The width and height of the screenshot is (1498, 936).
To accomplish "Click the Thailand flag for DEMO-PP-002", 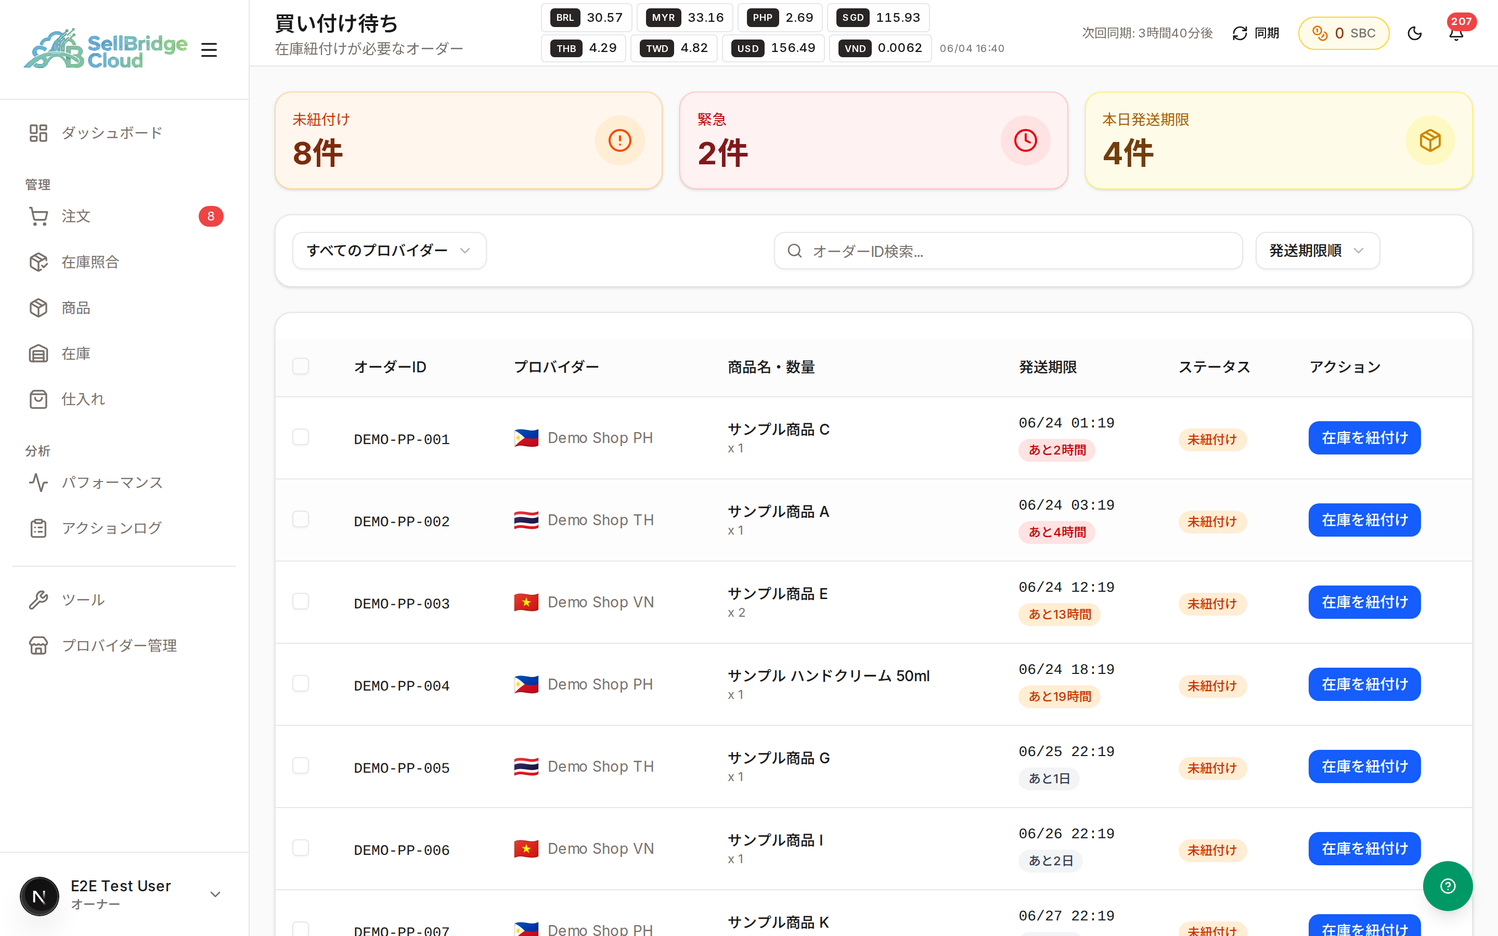I will tap(526, 521).
